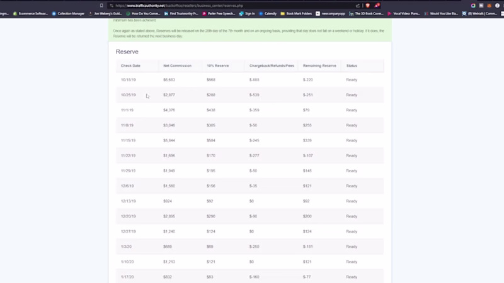Select the 11/22/19 check date cell

click(129, 155)
